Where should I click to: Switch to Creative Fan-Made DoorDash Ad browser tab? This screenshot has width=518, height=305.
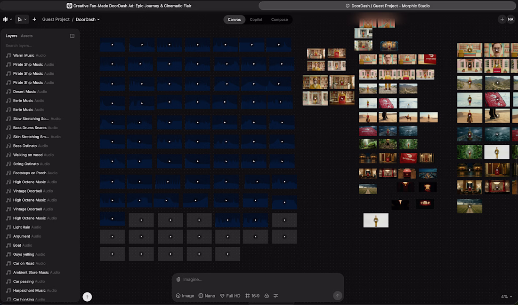tap(129, 6)
